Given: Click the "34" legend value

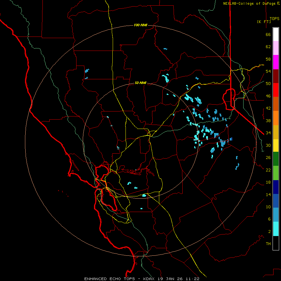Looking at the screenshot, I should 268,133.
